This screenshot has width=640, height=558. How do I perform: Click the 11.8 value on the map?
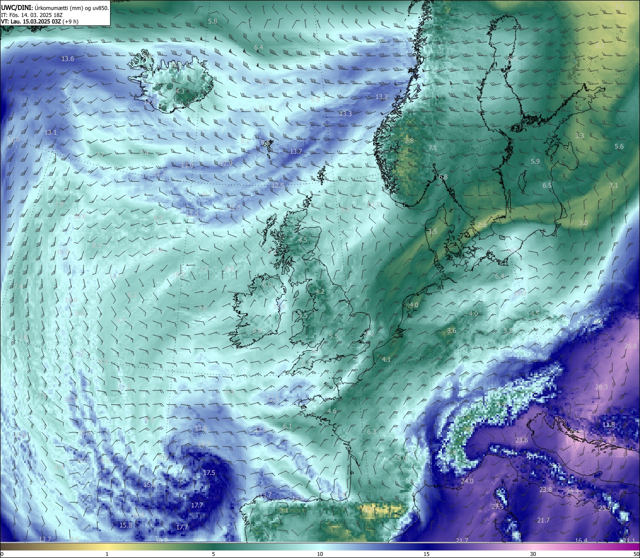pyautogui.click(x=608, y=425)
